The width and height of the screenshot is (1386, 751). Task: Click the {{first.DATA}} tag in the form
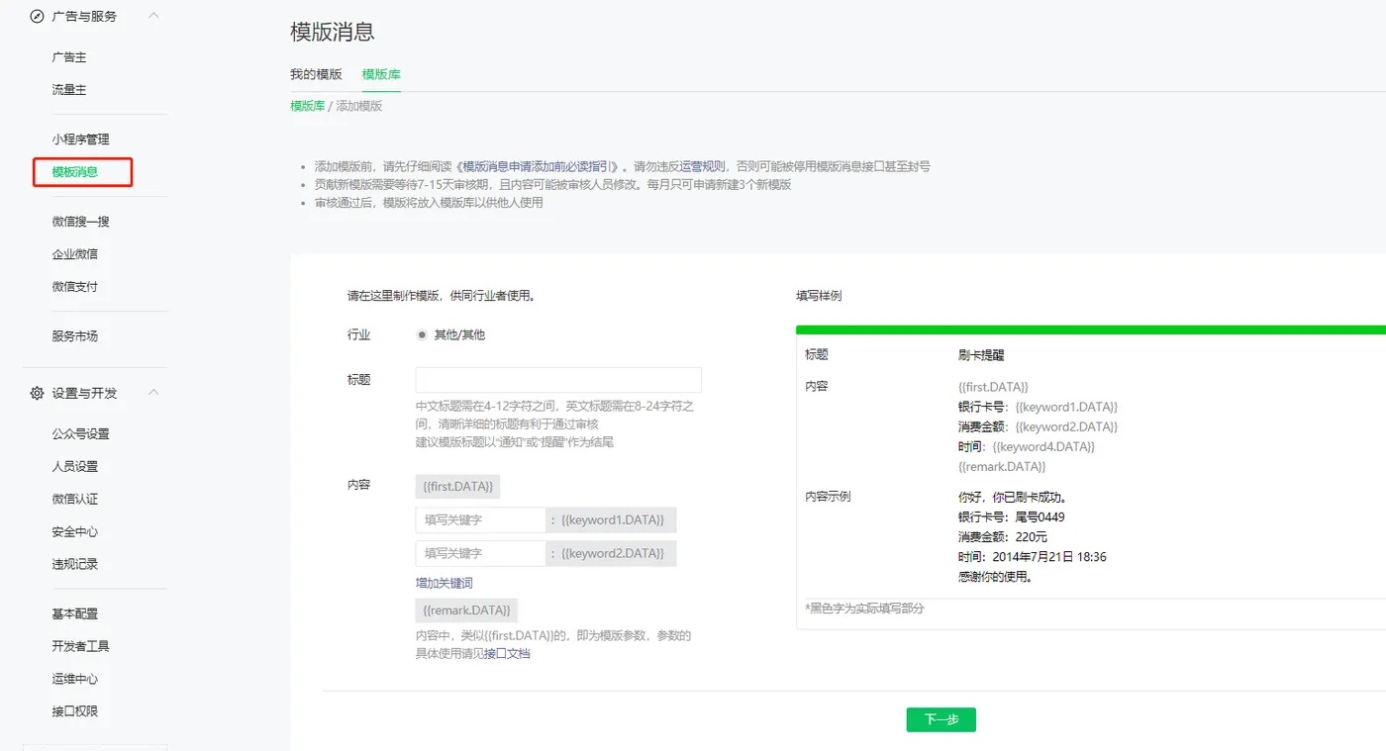457,487
